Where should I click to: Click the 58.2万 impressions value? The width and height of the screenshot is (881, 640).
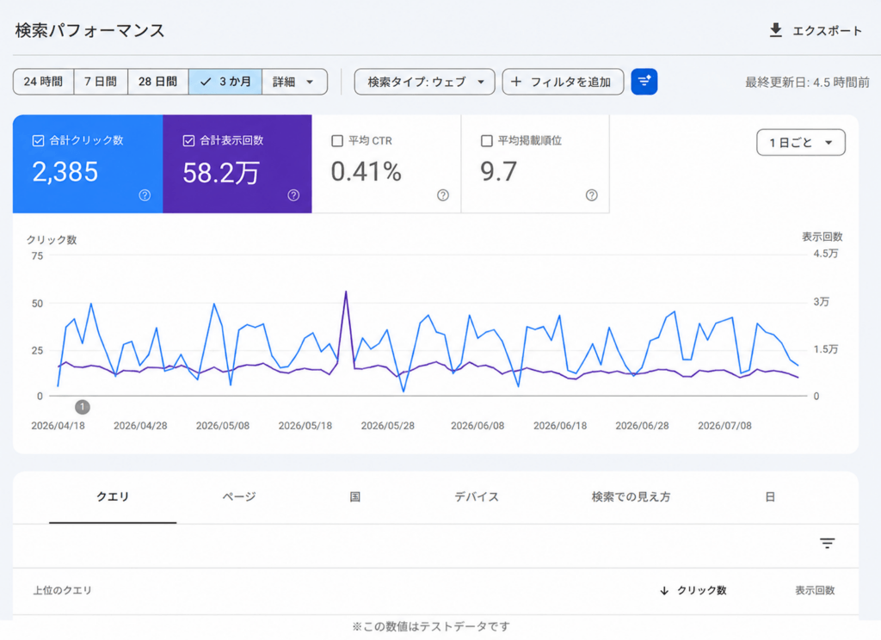pos(221,173)
